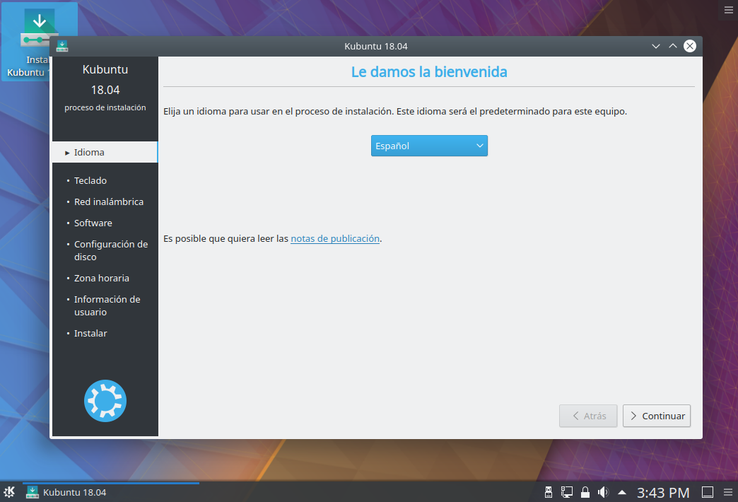Screen dimensions: 738x502
Task: Select the Teclado step in the sidebar
Action: [x=90, y=181]
